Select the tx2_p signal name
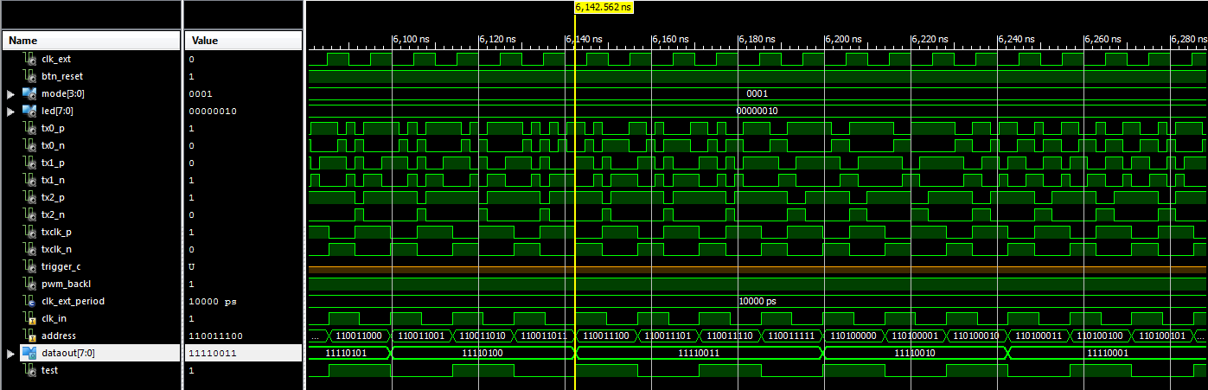Viewport: 1208px width, 390px height. click(x=53, y=197)
